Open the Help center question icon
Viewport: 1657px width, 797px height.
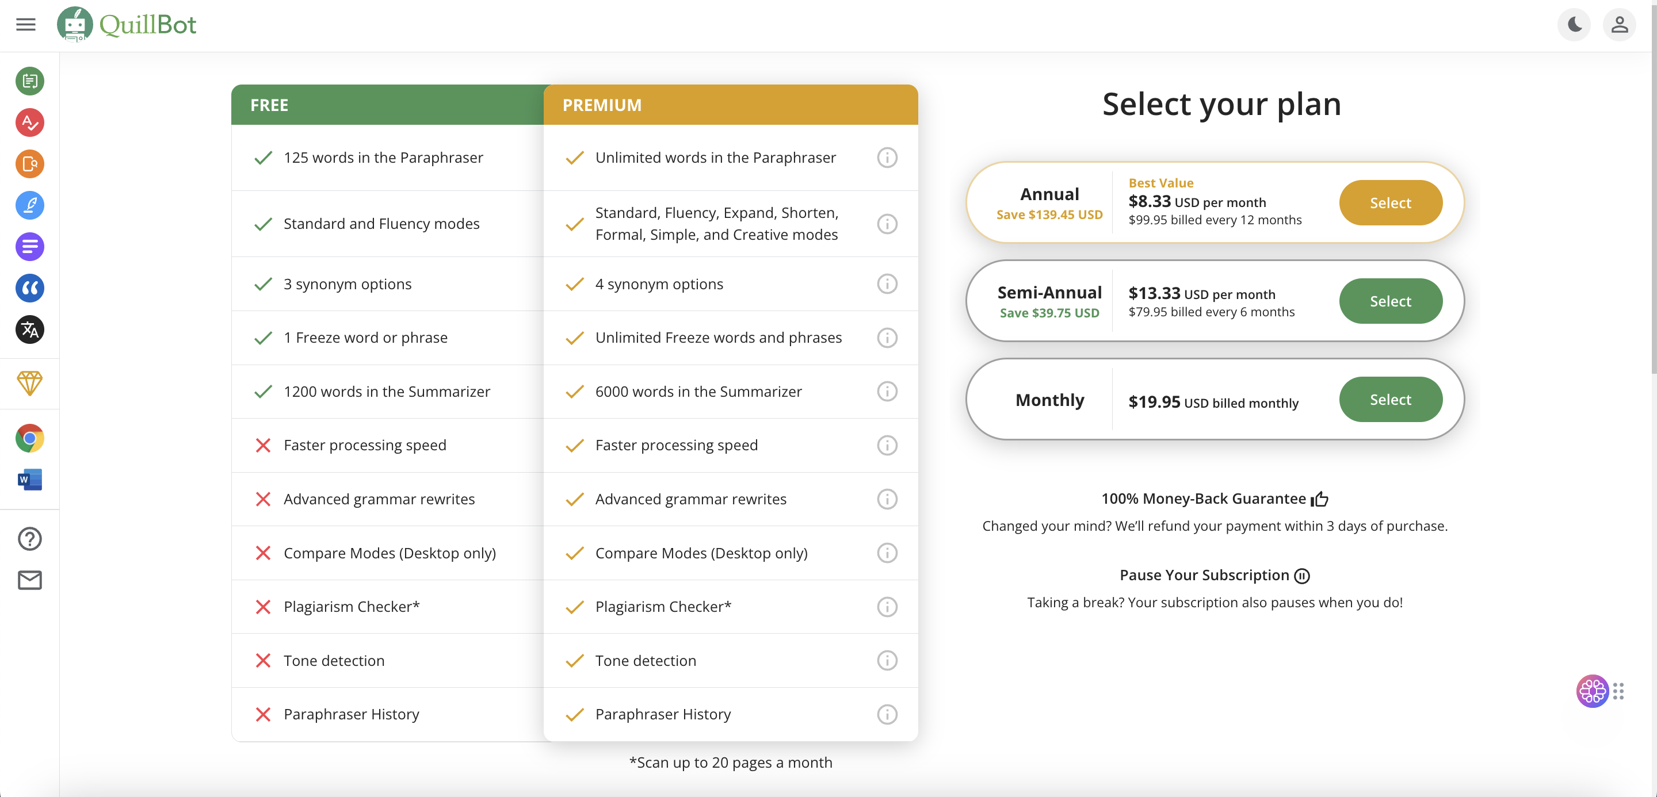click(29, 539)
